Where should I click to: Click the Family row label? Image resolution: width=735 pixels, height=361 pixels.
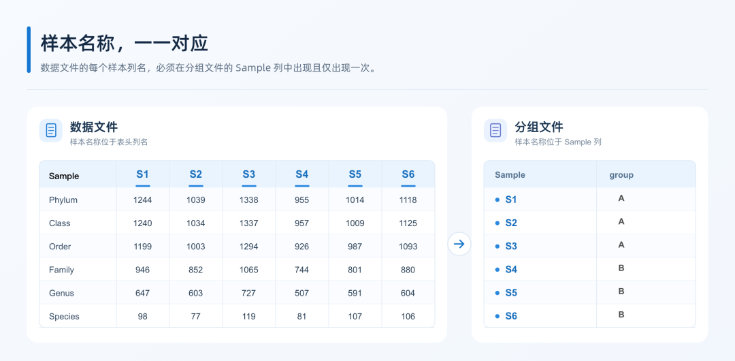tap(61, 270)
